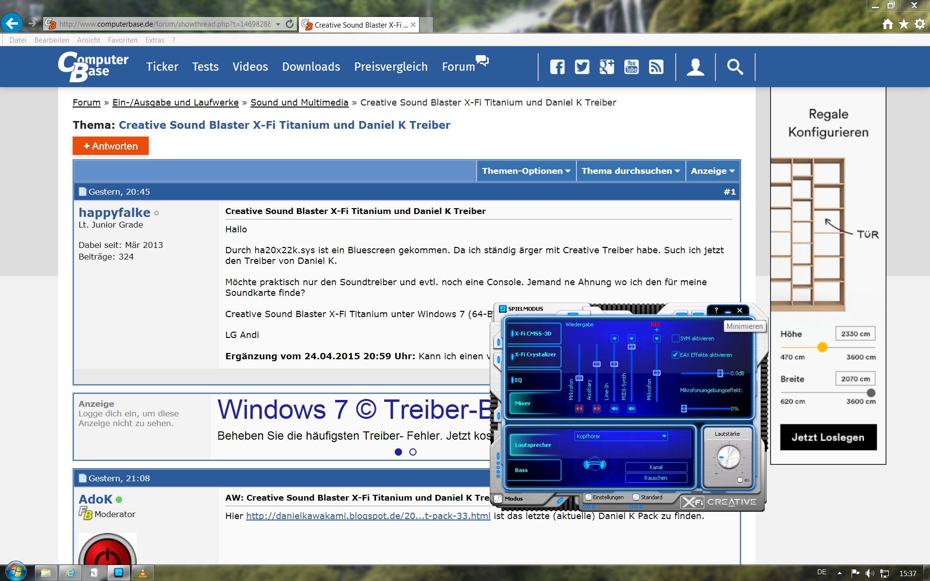The height and width of the screenshot is (581, 930).
Task: Expand the Themen-Optionen dropdown
Action: [x=526, y=171]
